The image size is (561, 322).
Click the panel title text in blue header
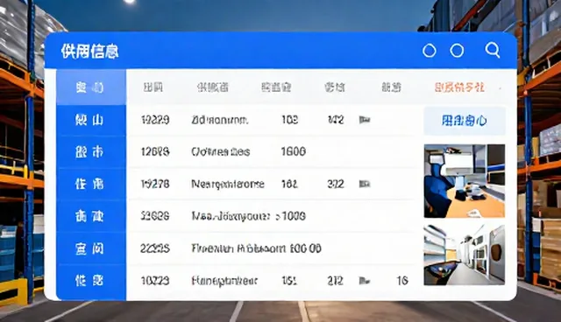tap(89, 51)
